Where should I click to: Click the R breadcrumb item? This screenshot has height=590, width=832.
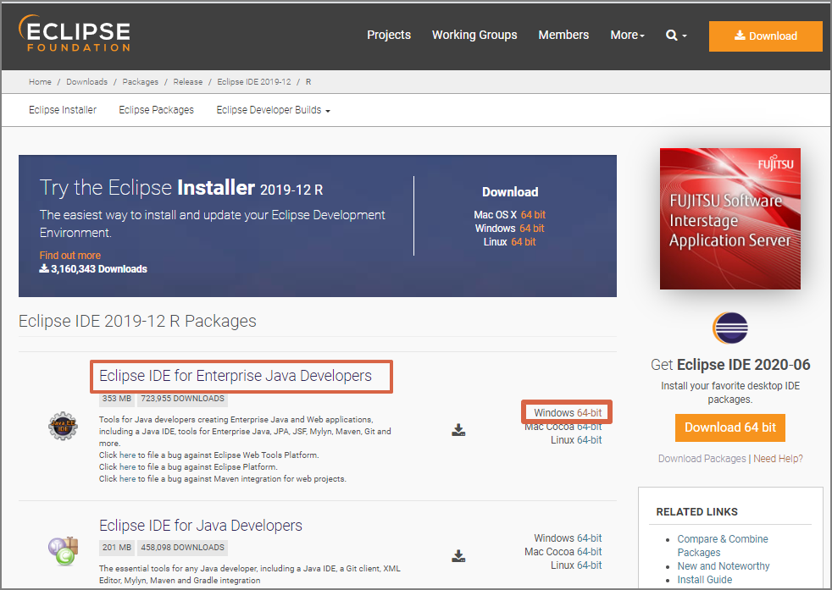308,81
